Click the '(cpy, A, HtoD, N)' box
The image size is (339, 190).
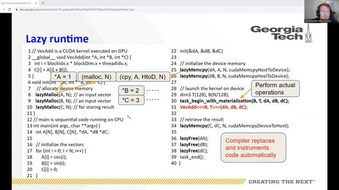(x=142, y=77)
